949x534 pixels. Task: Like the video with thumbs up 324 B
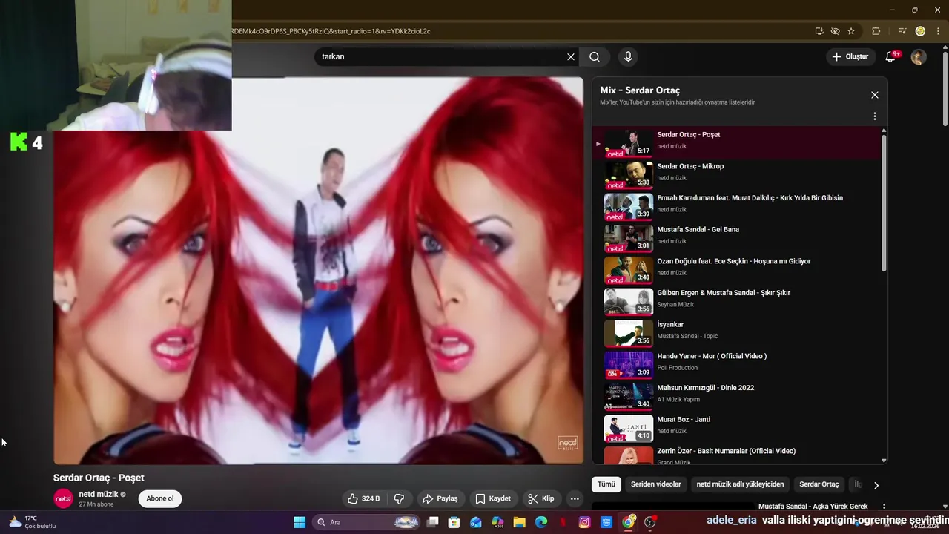(364, 498)
